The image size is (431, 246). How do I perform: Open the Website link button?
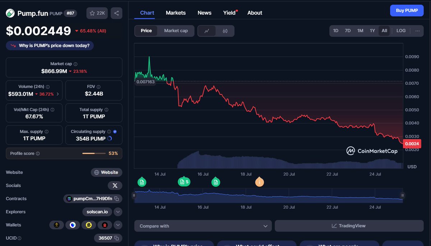tap(106, 172)
